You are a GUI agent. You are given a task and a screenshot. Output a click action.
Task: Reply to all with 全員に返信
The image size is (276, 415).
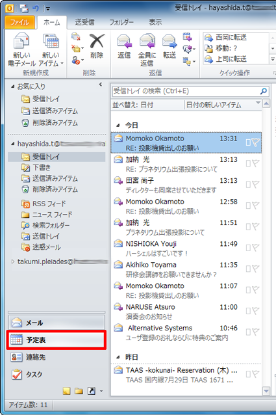(147, 49)
